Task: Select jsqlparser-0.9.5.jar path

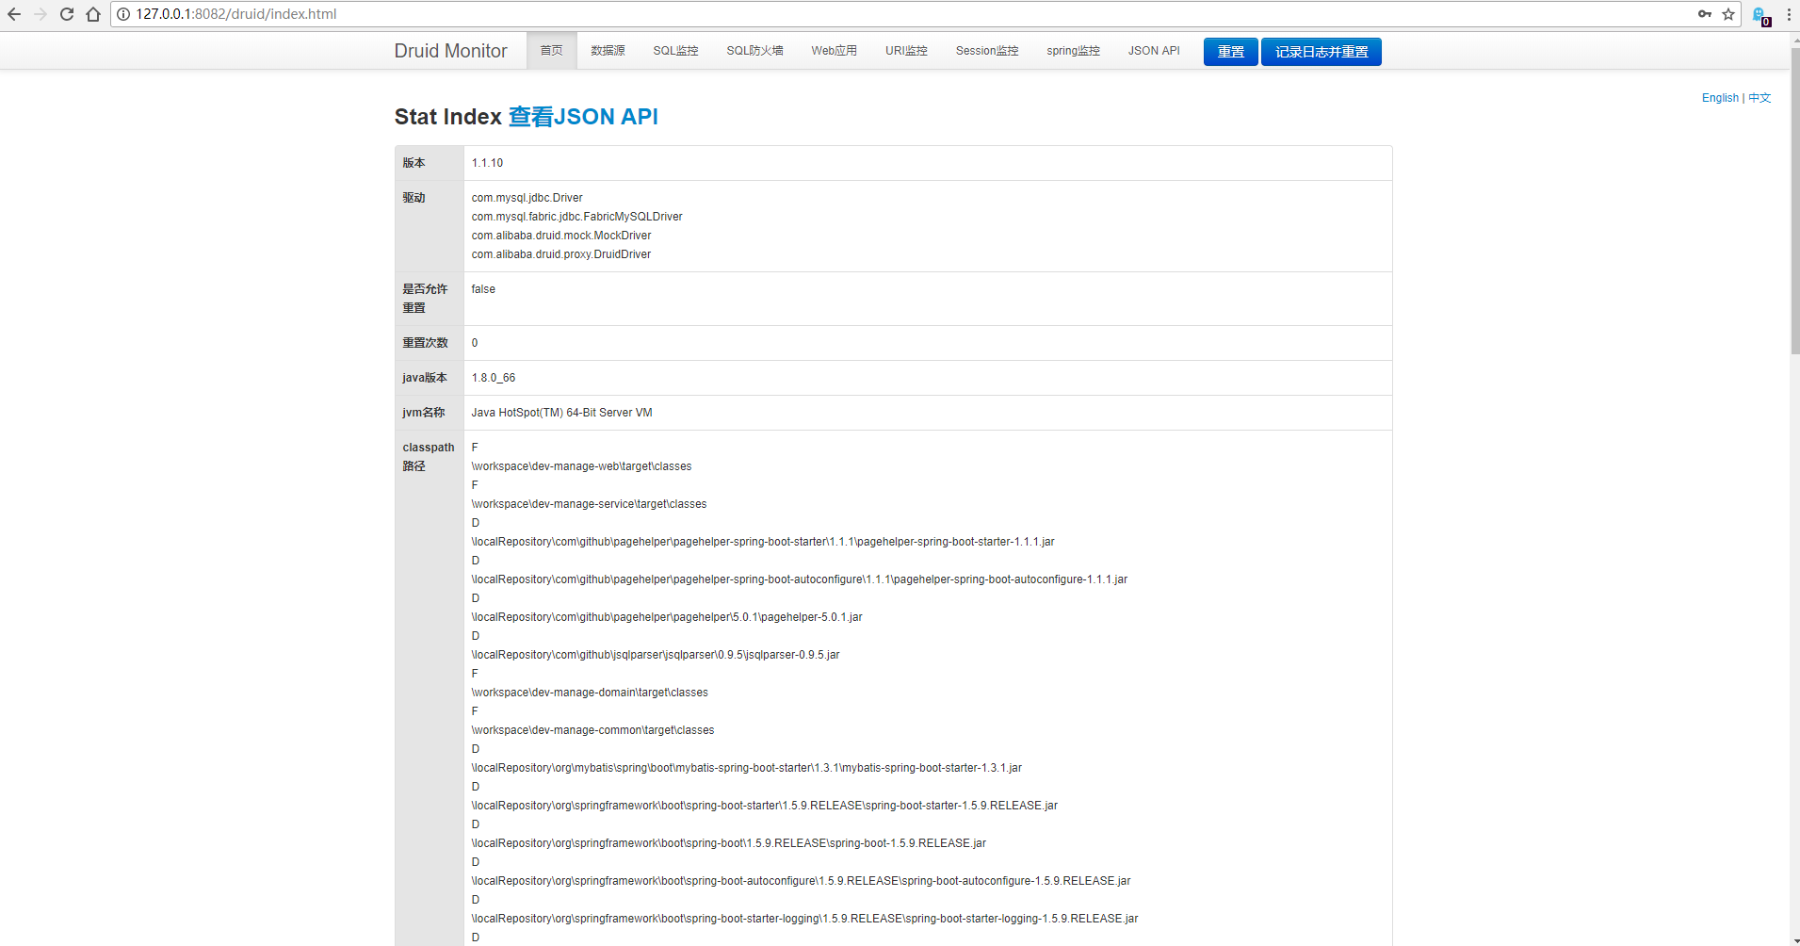Action: tap(656, 655)
